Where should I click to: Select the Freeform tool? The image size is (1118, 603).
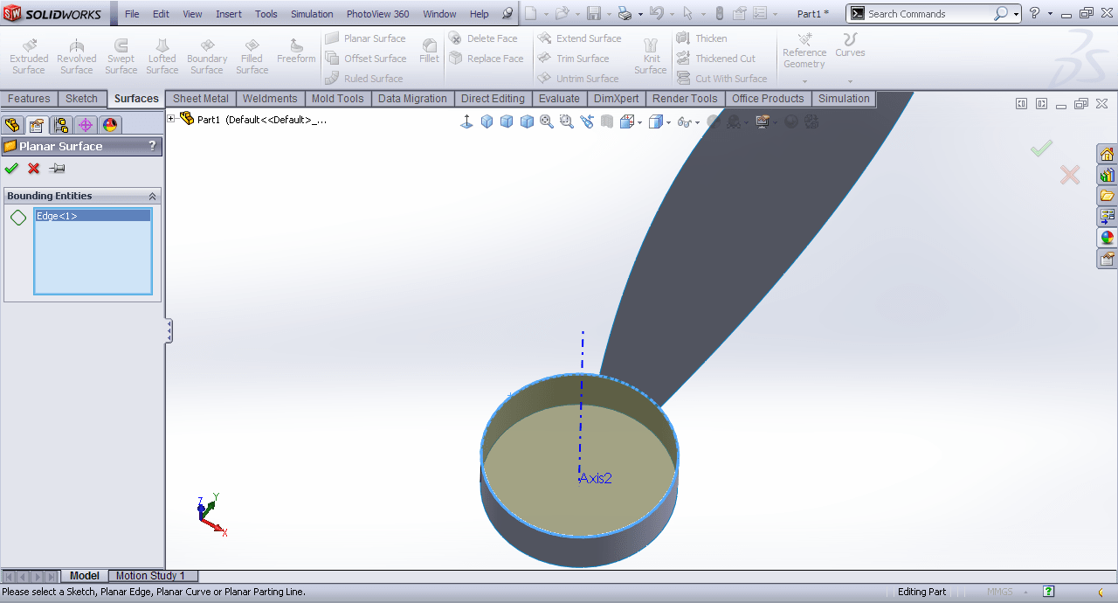point(296,51)
